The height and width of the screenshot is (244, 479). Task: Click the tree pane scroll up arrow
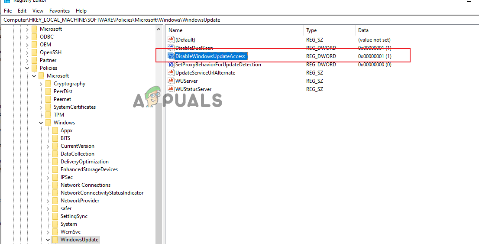click(159, 29)
